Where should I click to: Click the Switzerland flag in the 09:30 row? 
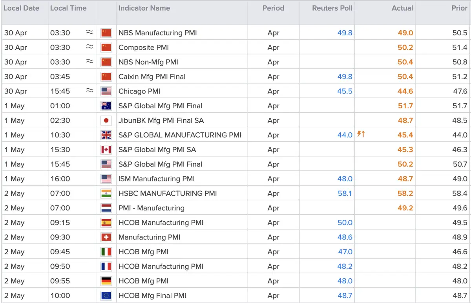click(106, 237)
